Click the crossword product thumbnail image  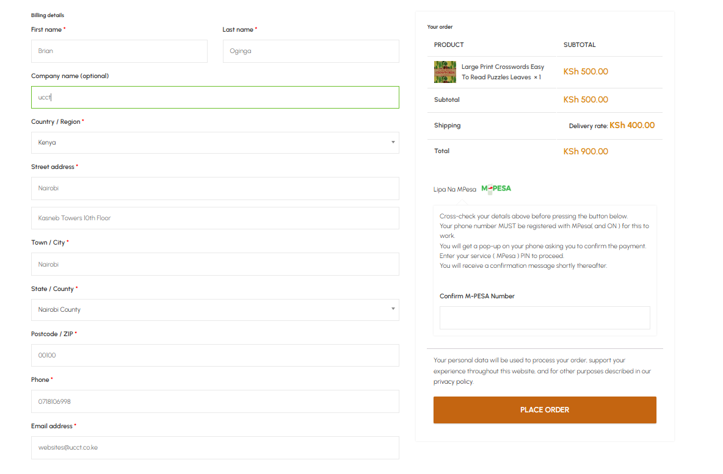(445, 72)
